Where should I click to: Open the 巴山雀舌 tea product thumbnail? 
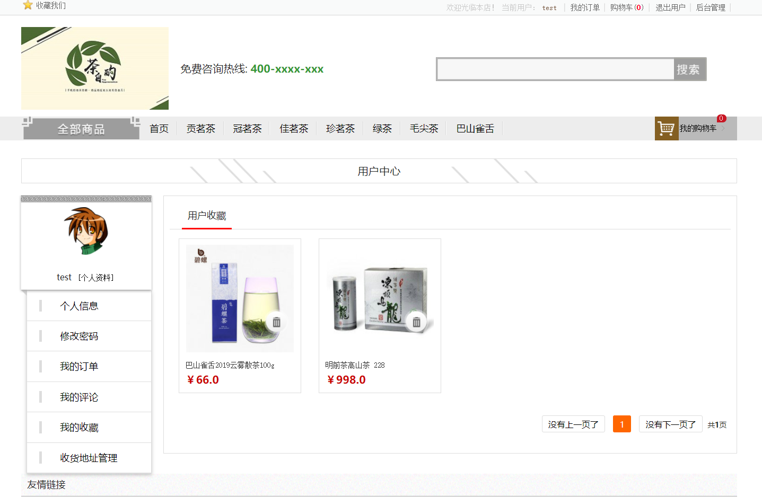coord(240,298)
